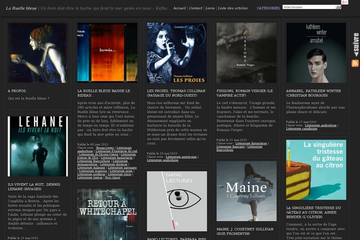Click the Beaux-Livres category link
The width and height of the screenshot is (360, 240).
[x=105, y=148]
